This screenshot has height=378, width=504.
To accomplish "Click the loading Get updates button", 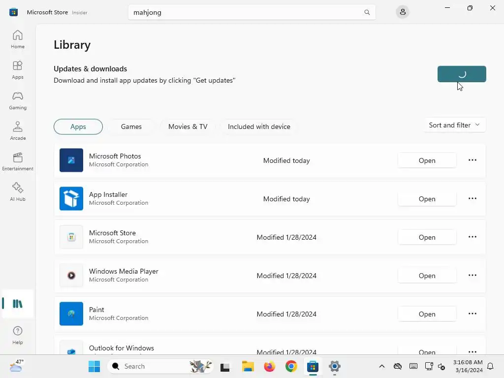I will (x=462, y=74).
